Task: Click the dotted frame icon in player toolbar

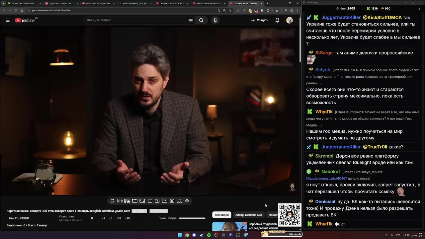Action: coord(150,201)
